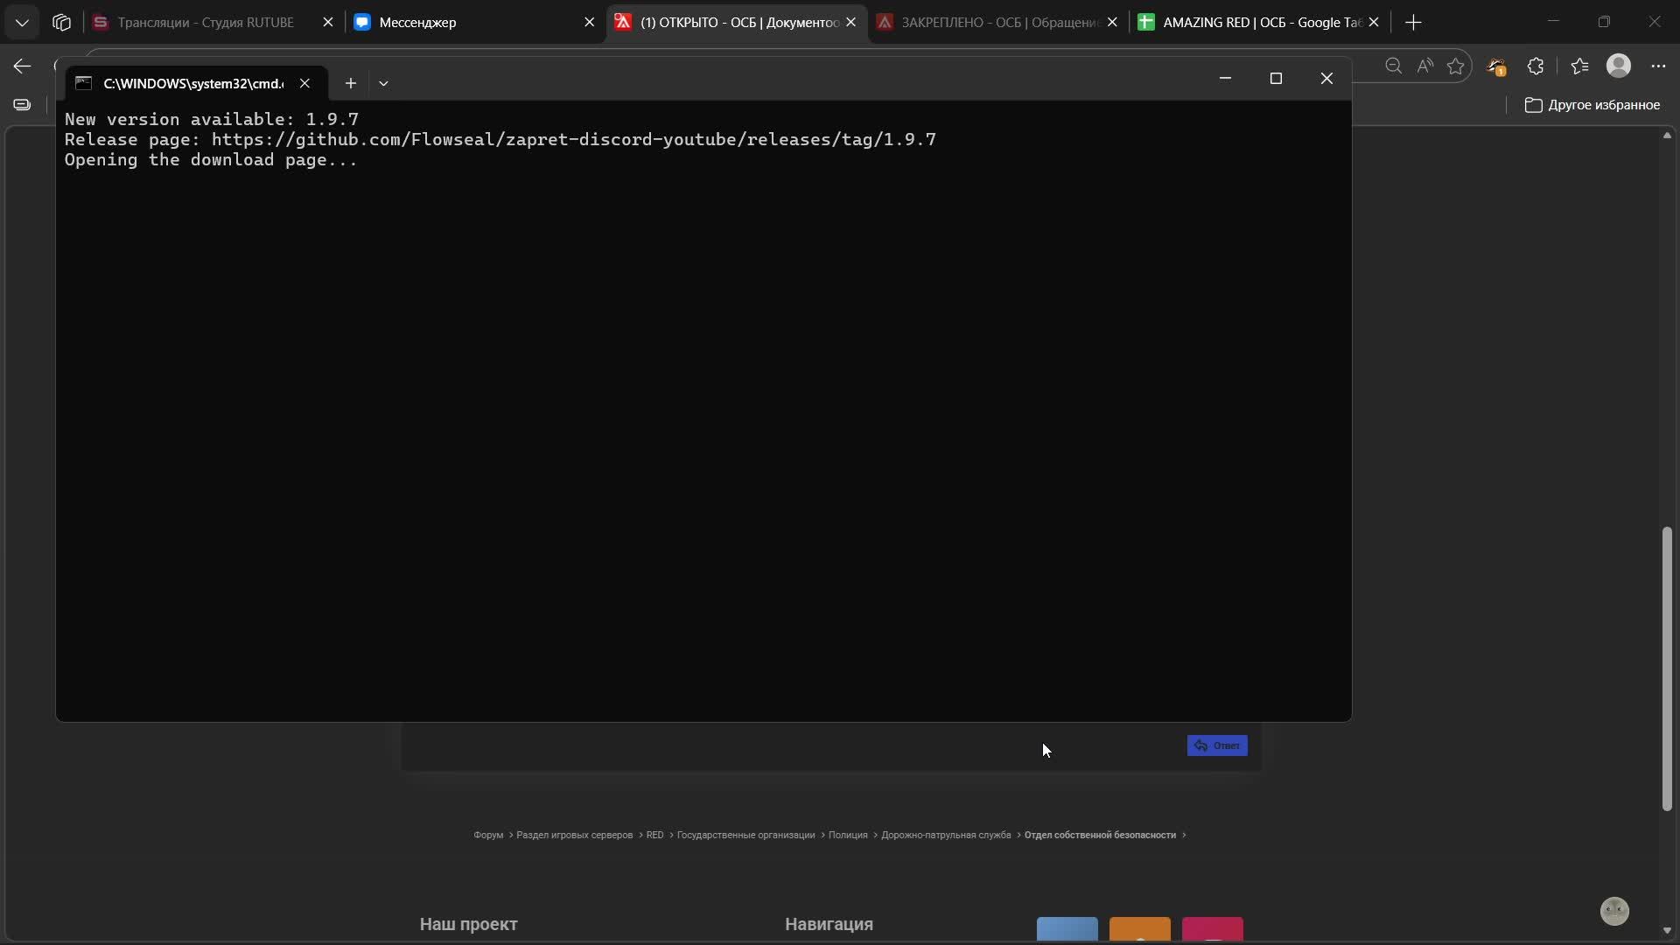Screen dimensions: 1680x945
Task: Open favorites list icon
Action: (x=1579, y=66)
